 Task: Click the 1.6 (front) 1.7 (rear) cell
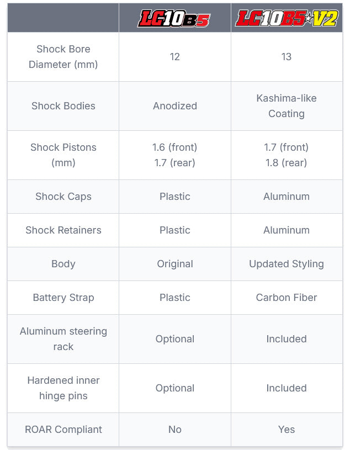click(175, 155)
